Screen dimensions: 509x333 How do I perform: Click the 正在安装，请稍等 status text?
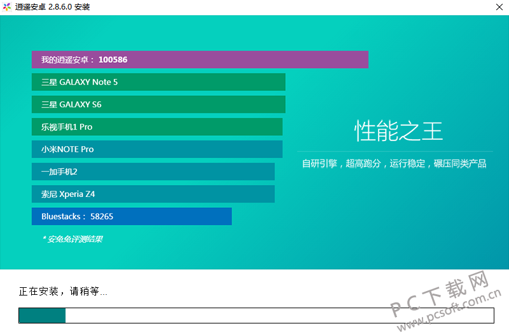(63, 291)
